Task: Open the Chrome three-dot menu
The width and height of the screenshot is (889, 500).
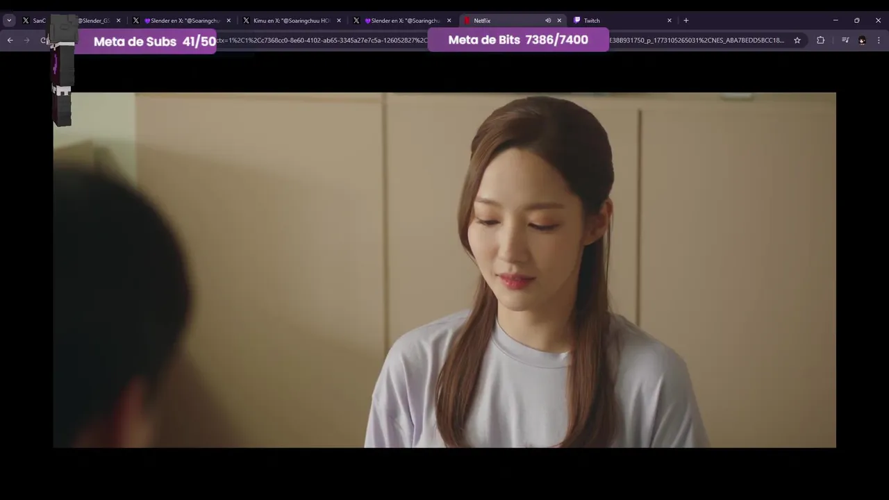Action: (879, 40)
